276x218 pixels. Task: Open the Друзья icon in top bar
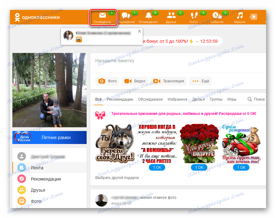click(x=171, y=17)
